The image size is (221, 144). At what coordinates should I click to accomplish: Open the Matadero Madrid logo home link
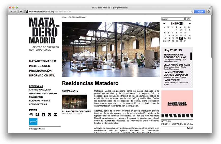click(44, 30)
